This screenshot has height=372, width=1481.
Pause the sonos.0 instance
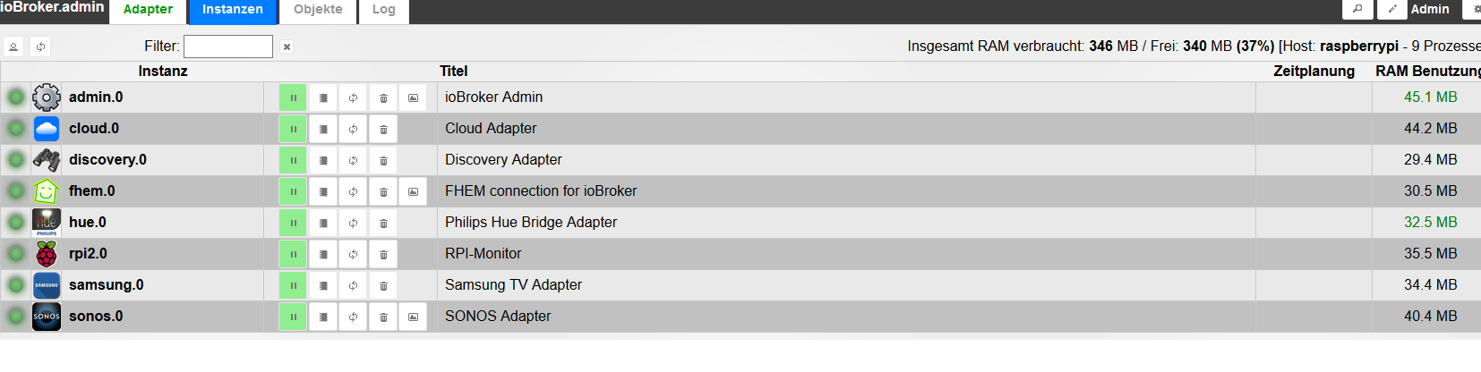click(x=293, y=317)
